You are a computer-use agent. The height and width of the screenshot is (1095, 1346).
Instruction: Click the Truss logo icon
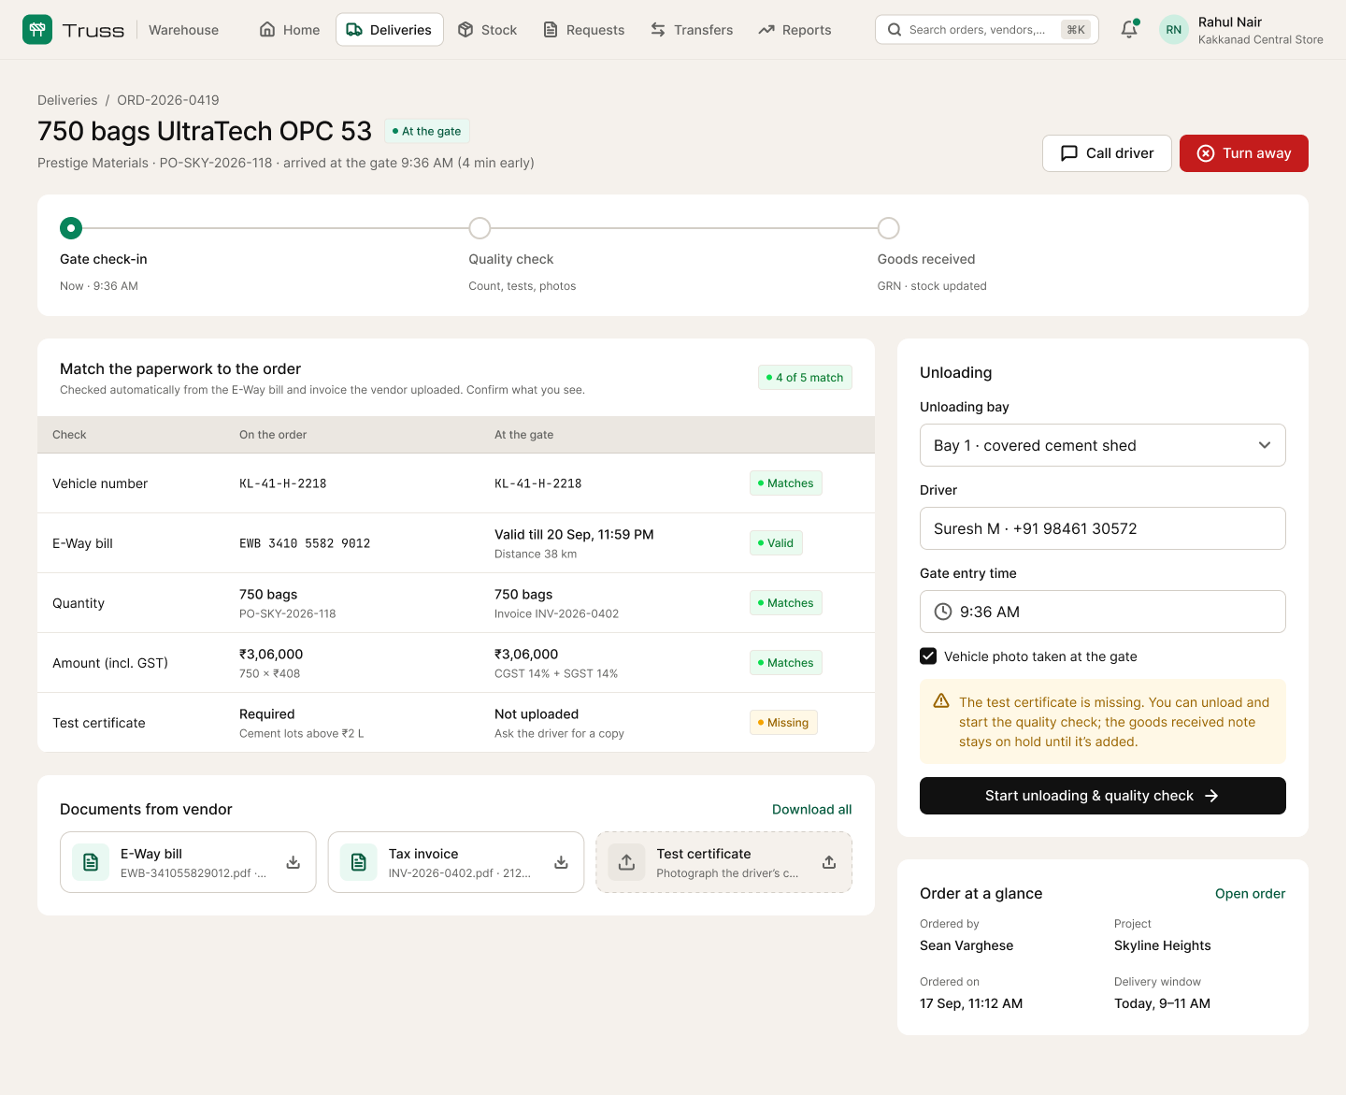[37, 30]
